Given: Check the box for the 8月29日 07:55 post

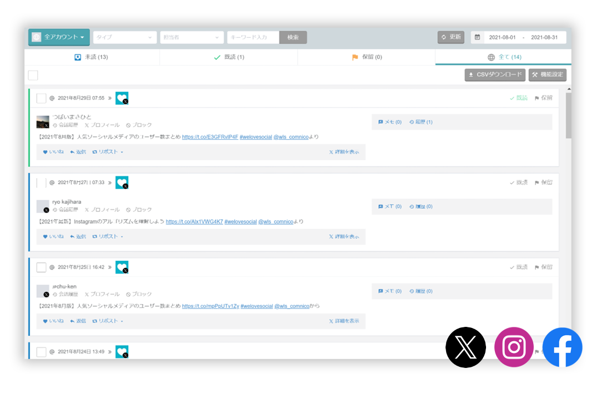Looking at the screenshot, I should click(x=41, y=98).
